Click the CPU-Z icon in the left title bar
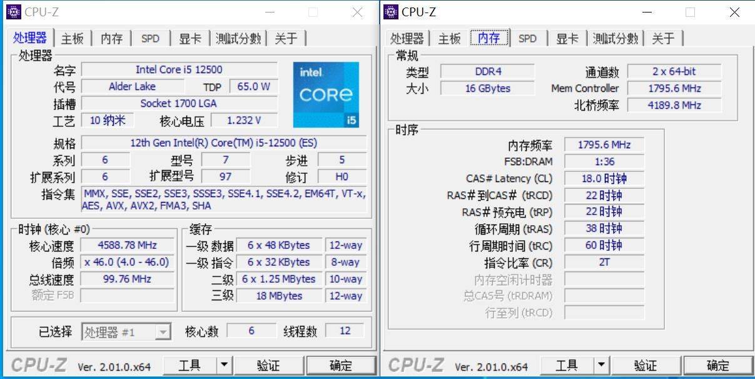 pos(14,11)
